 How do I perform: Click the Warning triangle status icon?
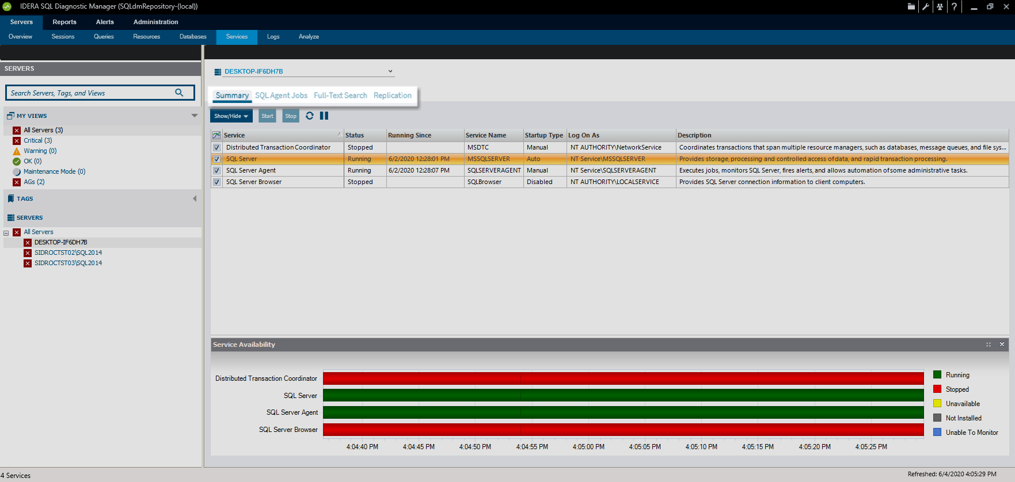coord(17,151)
